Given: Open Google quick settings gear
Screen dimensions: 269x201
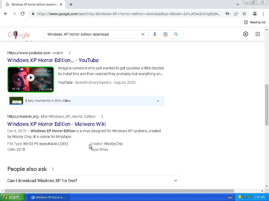Looking at the screenshot, I should coord(246,34).
